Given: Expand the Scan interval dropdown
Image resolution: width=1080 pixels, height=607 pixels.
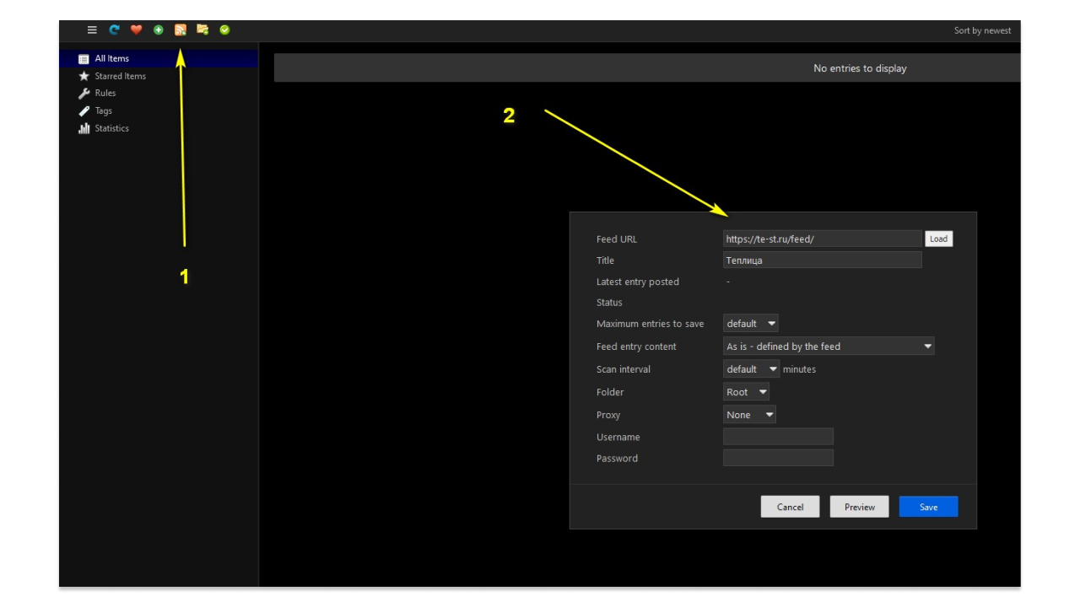Looking at the screenshot, I should pyautogui.click(x=751, y=369).
